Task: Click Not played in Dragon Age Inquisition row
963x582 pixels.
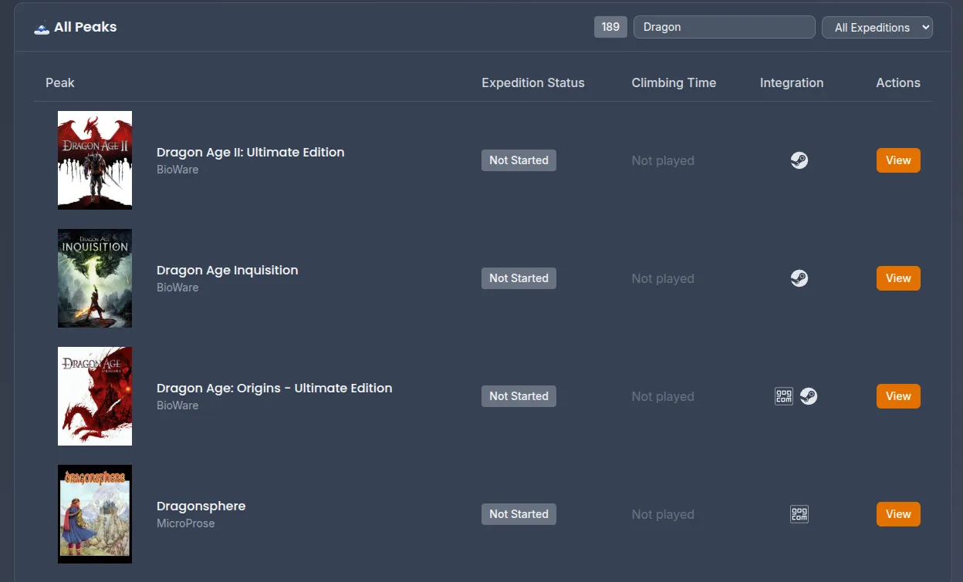Action: tap(663, 278)
